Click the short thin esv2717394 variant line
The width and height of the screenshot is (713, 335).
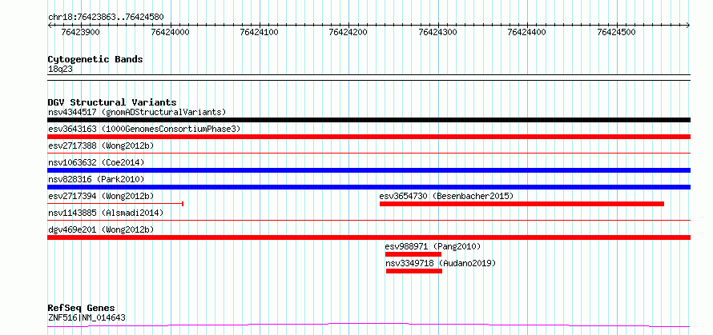(115, 204)
